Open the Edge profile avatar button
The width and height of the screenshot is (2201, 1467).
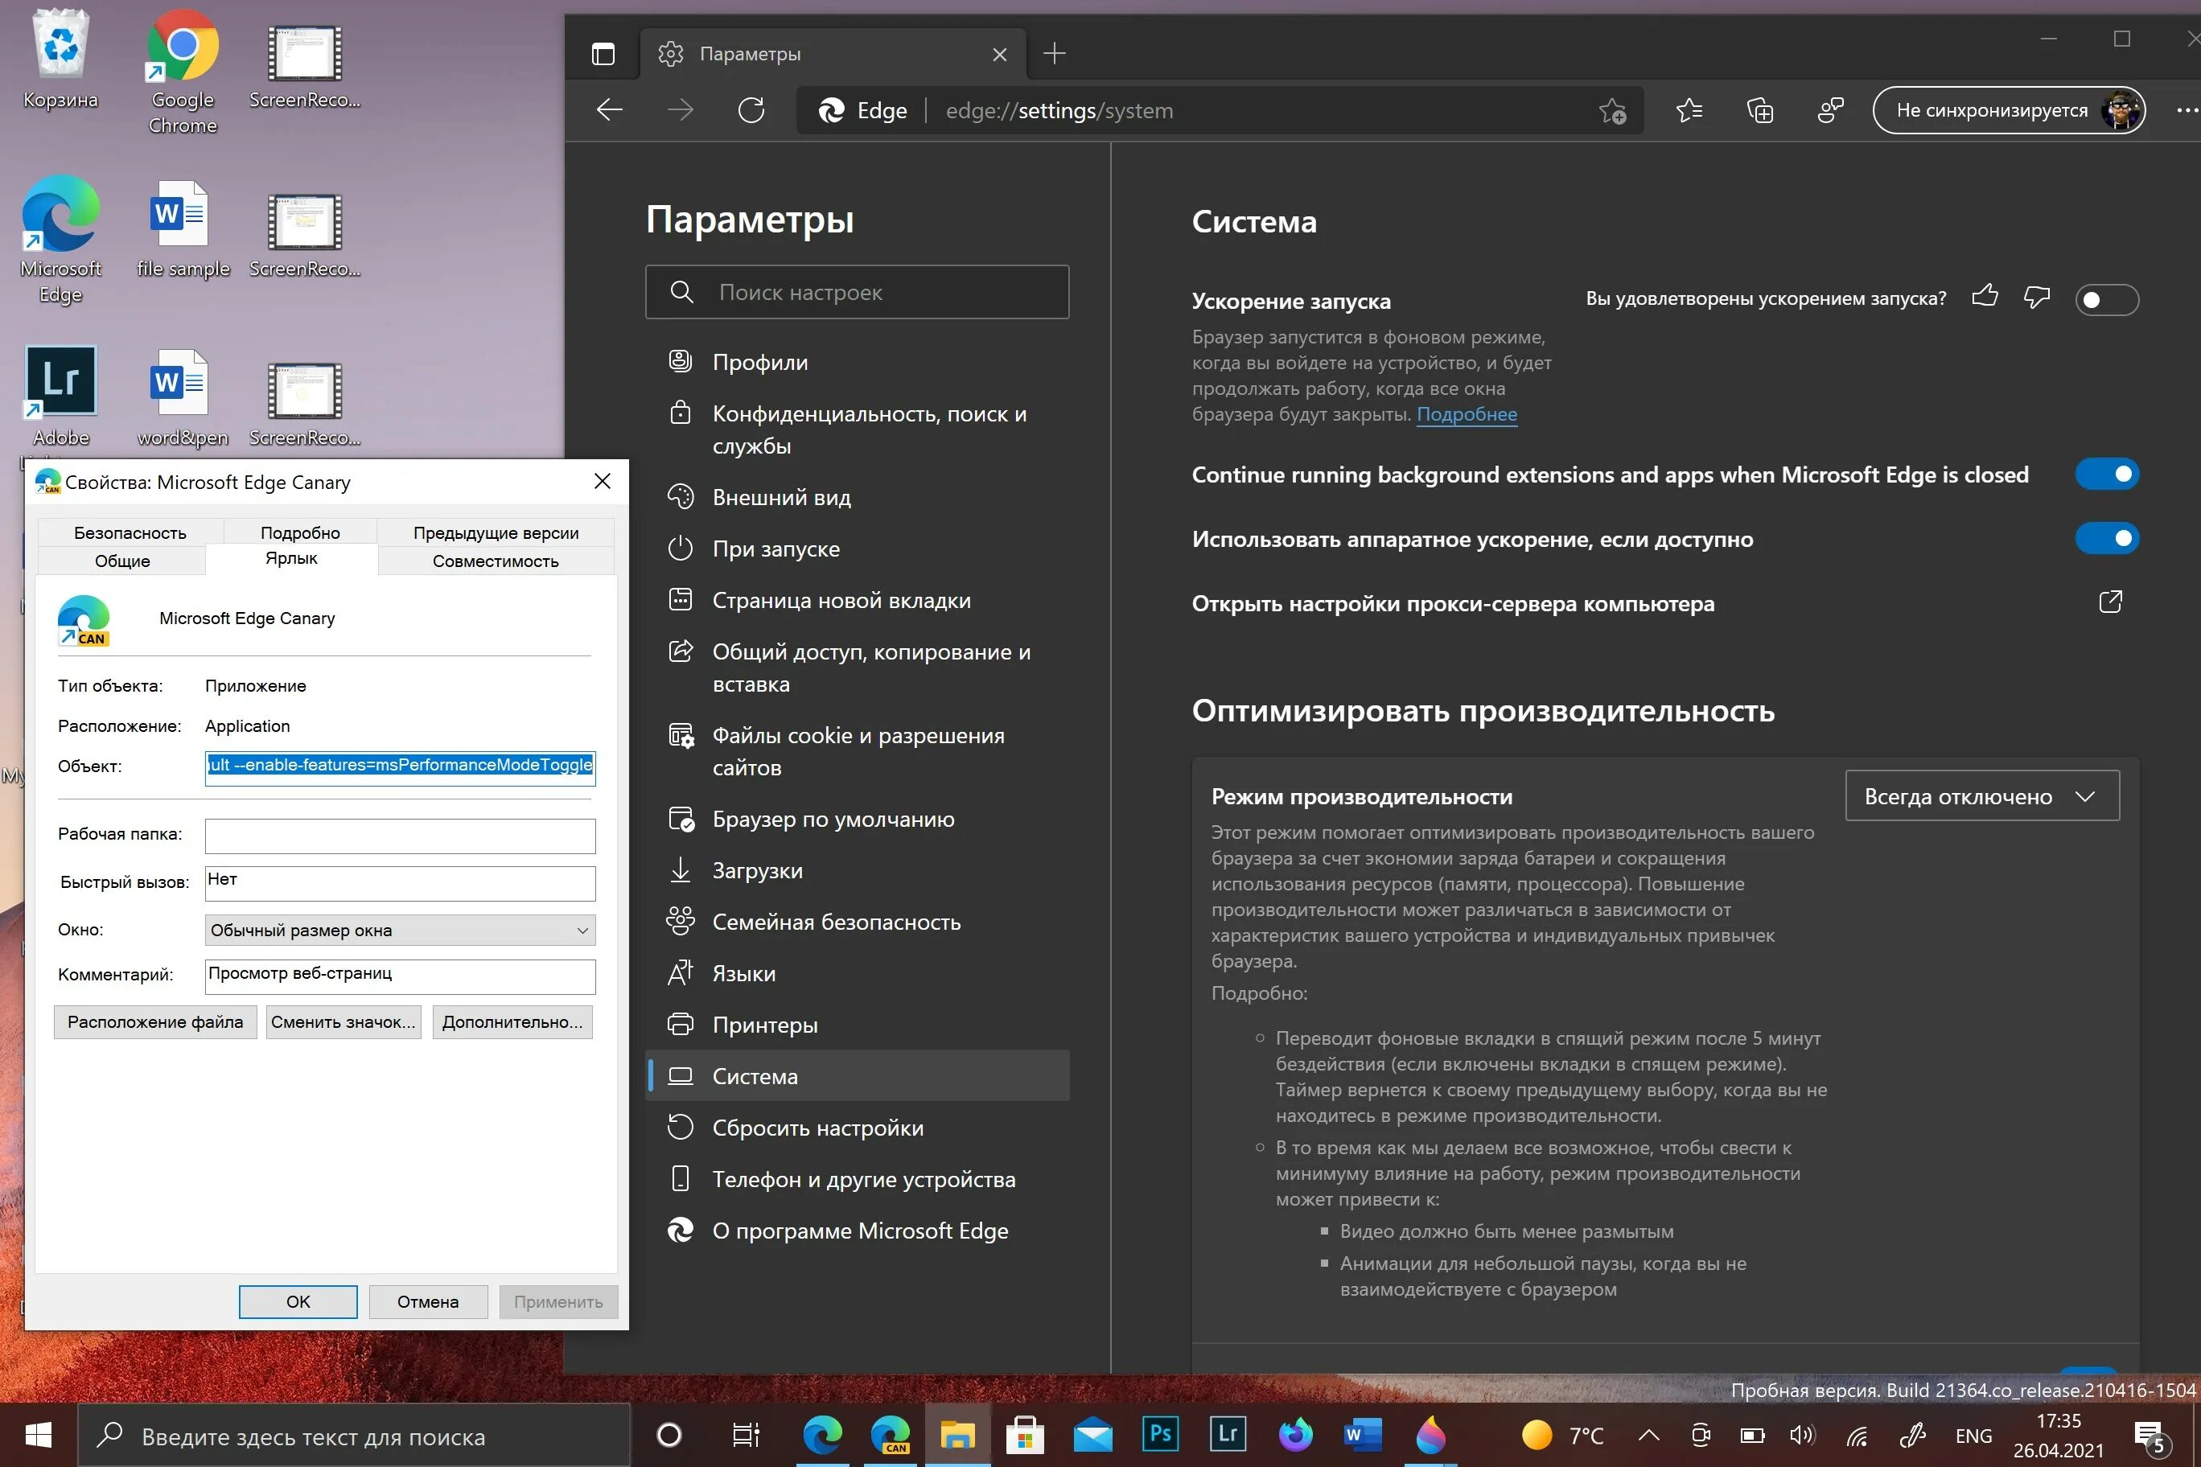coord(2121,110)
